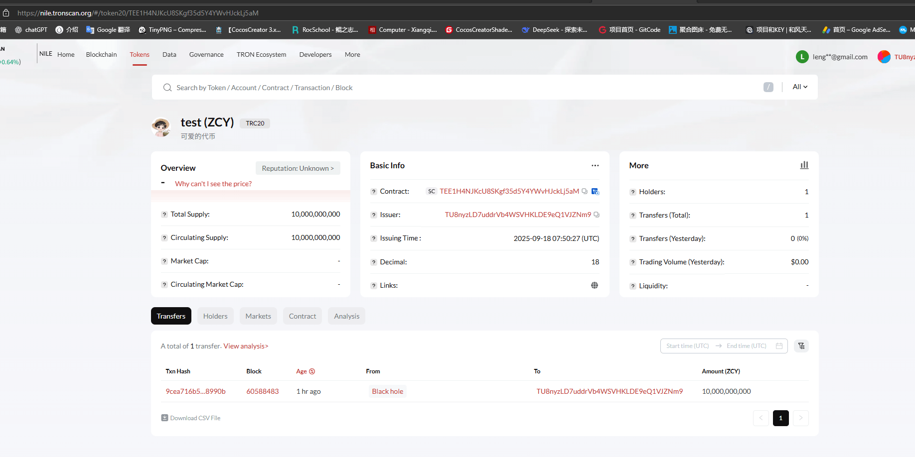This screenshot has height=457, width=915.
Task: Switch to the Holders tab
Action: coord(215,316)
